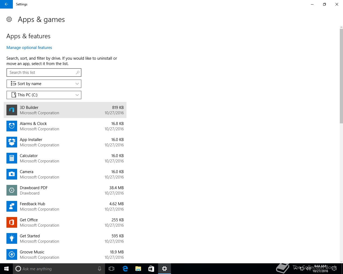Open the Store from the taskbar
The width and height of the screenshot is (343, 274).
[x=151, y=269]
